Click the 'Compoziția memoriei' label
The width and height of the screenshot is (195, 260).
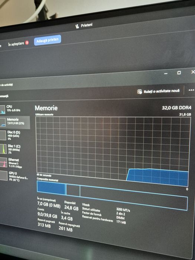click(48, 179)
